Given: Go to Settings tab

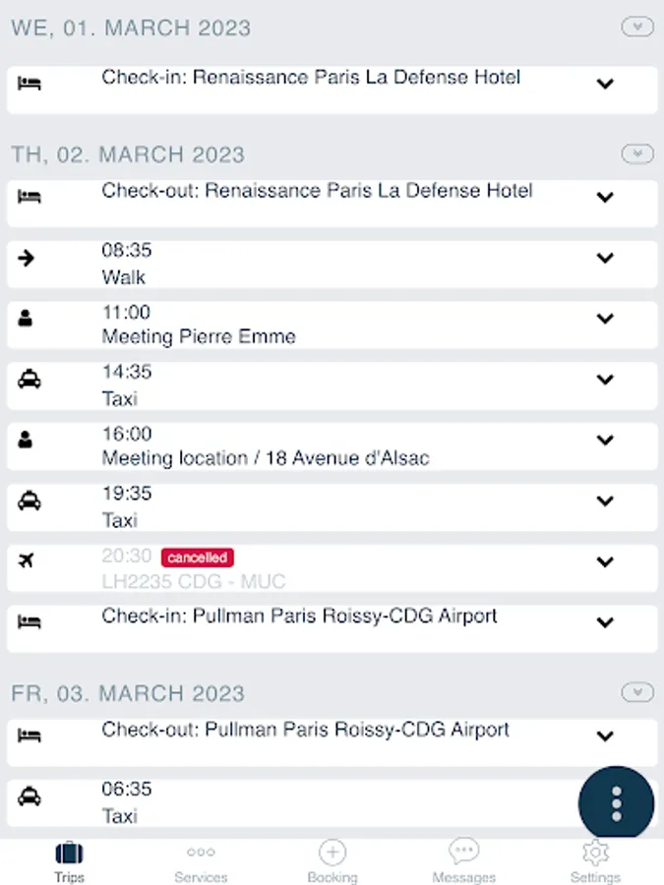Looking at the screenshot, I should pos(595,861).
